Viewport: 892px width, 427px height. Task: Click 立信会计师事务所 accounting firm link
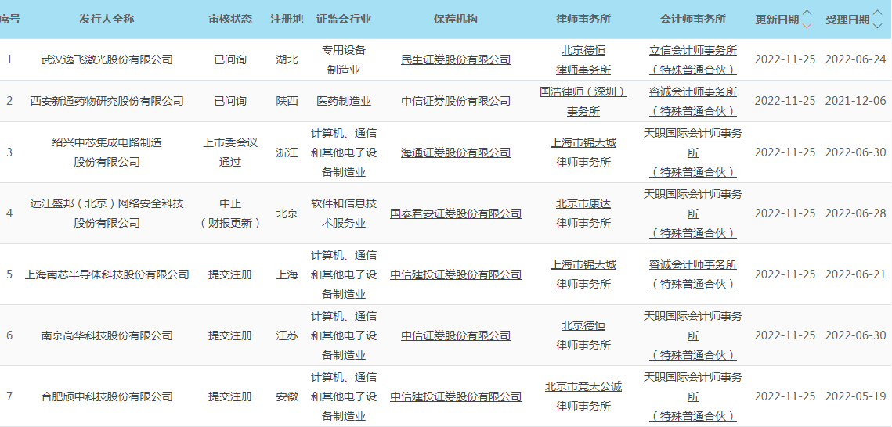click(693, 50)
